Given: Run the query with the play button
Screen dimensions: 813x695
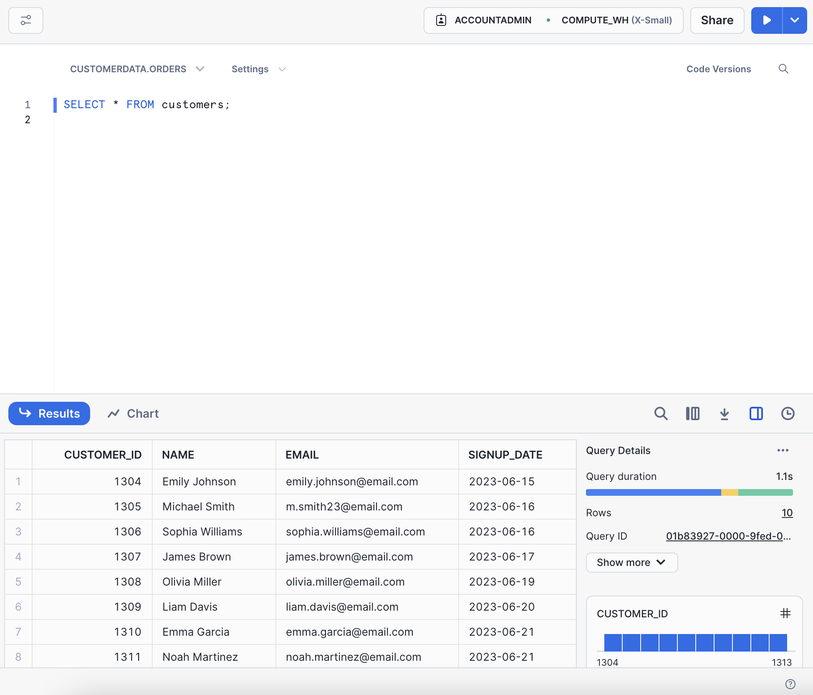Looking at the screenshot, I should [x=767, y=20].
